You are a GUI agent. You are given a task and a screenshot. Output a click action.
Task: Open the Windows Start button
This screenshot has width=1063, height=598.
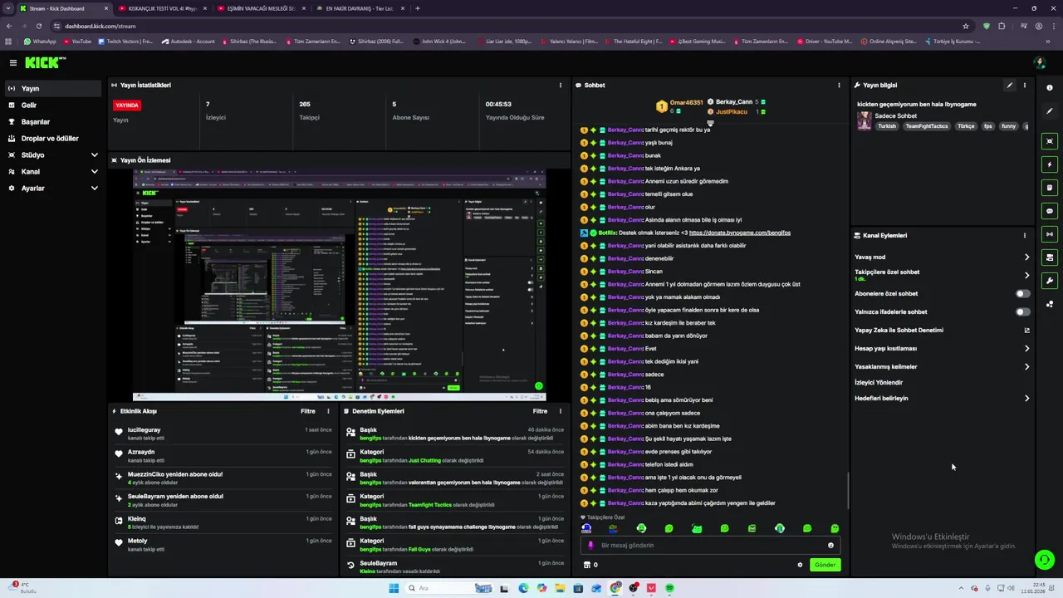[394, 588]
